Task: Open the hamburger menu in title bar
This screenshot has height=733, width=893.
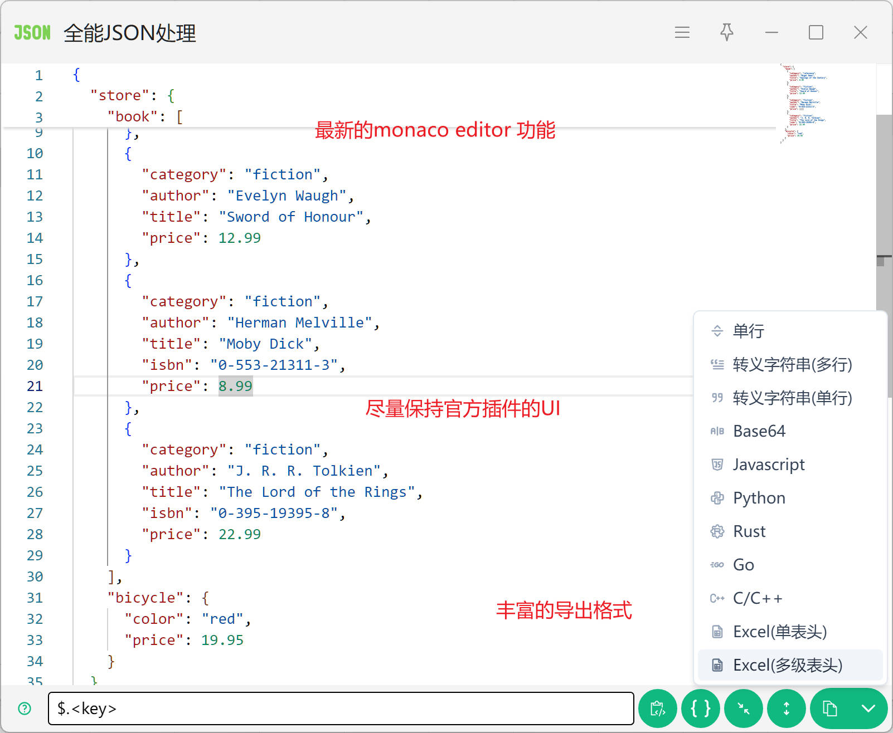Action: click(682, 32)
